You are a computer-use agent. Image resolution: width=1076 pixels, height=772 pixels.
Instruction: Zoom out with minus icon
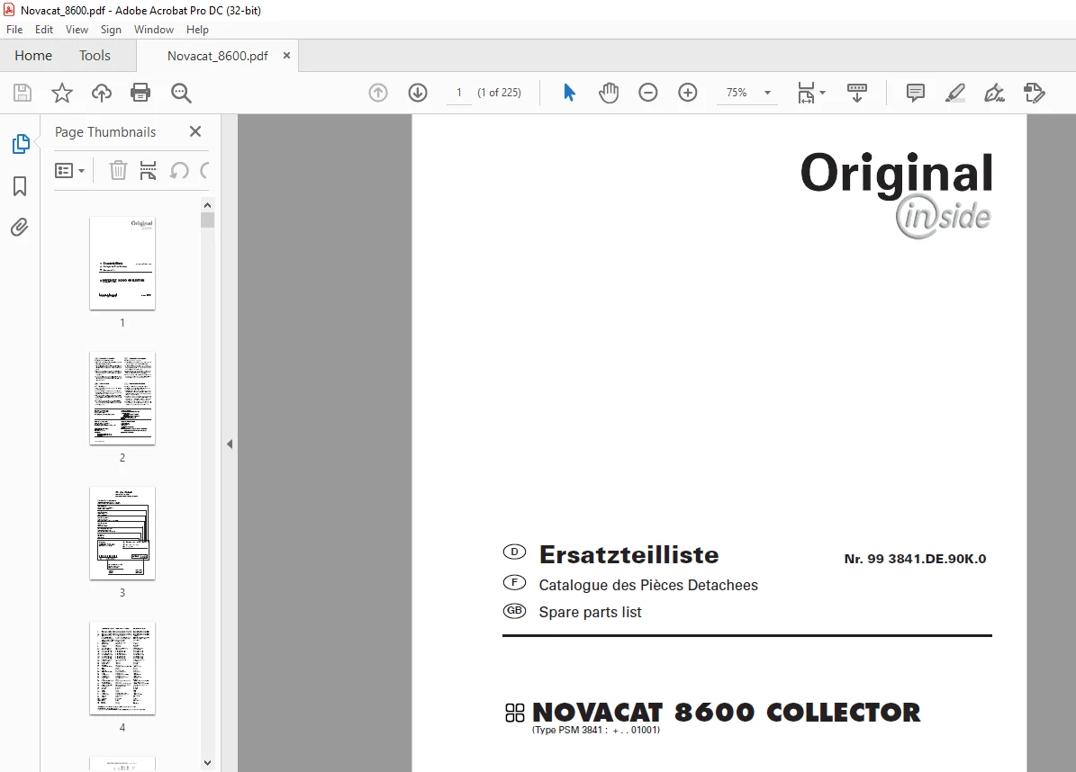(647, 93)
